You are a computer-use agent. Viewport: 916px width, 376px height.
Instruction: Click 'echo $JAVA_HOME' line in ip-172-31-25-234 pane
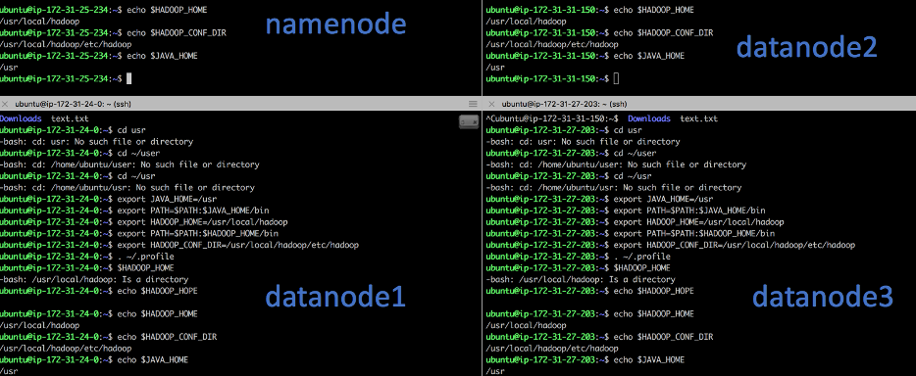point(162,56)
